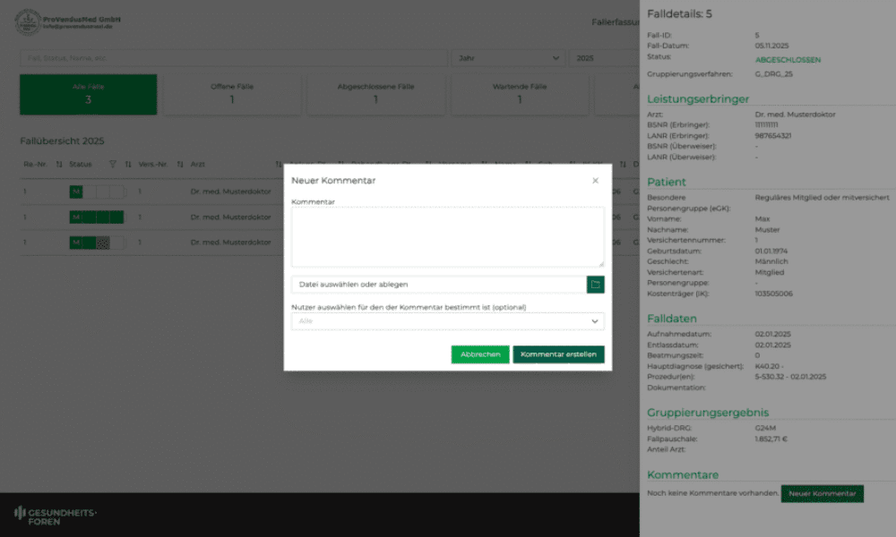This screenshot has height=537, width=896.
Task: Click the Gesundheitsforen footer logo
Action: 55,514
